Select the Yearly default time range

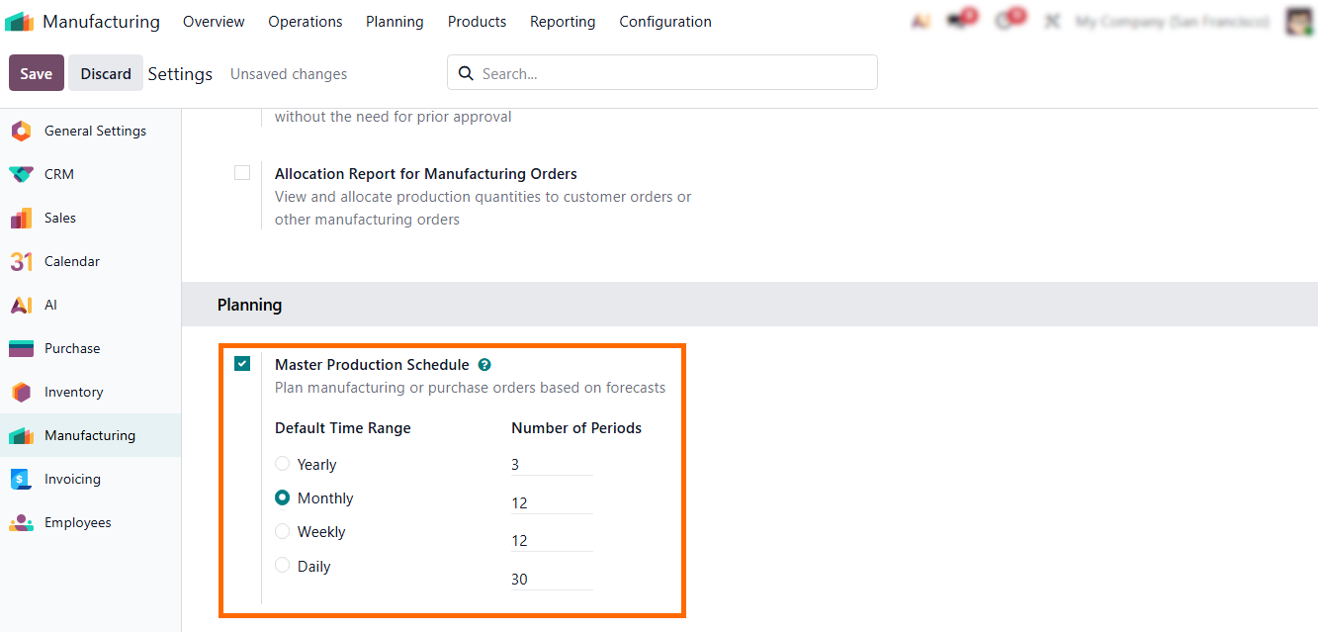[x=282, y=464]
